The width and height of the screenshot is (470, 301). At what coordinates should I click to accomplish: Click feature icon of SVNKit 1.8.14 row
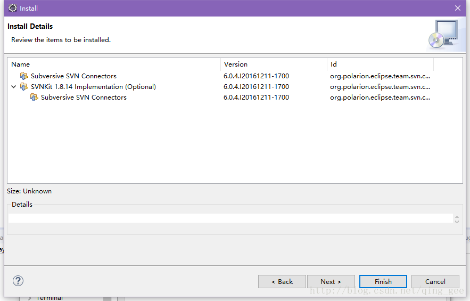[24, 87]
